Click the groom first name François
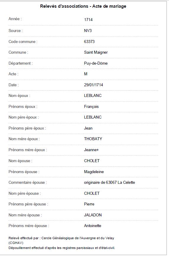169x257 pixels. point(91,106)
